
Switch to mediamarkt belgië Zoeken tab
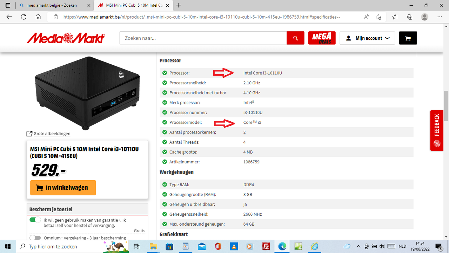[54, 5]
